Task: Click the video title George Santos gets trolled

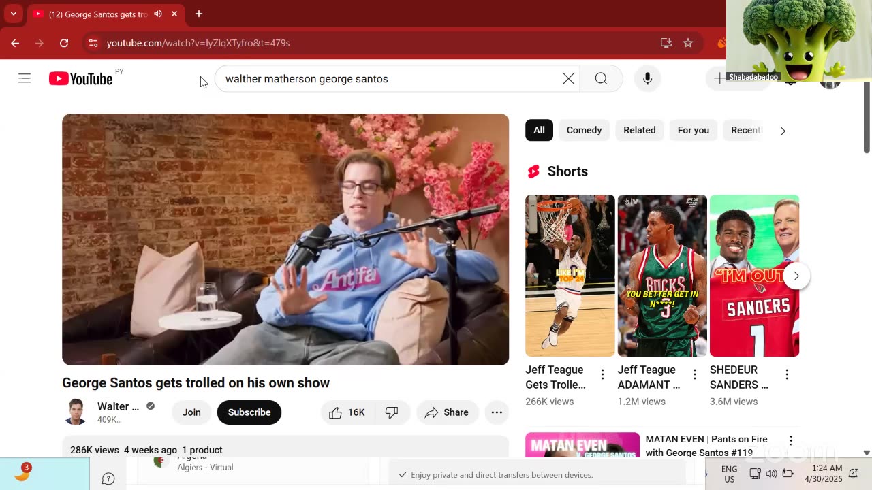Action: 196,383
